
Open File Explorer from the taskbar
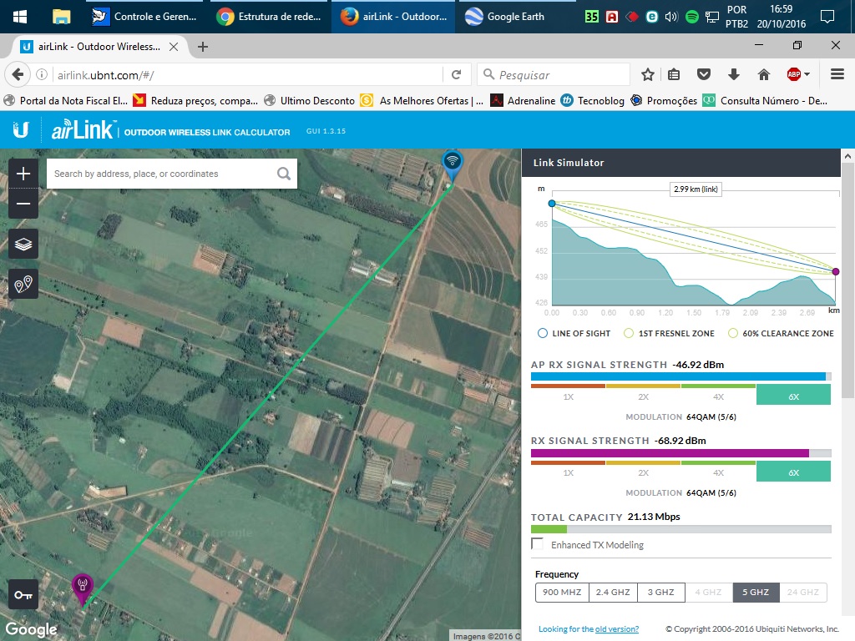(61, 17)
